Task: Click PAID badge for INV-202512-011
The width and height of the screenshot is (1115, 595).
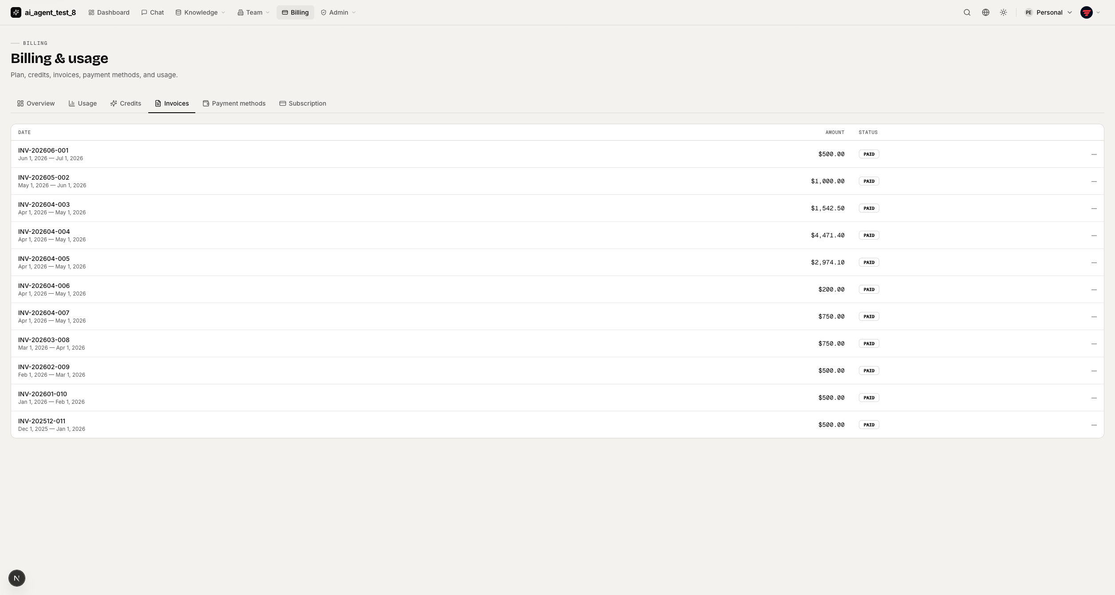Action: (x=869, y=425)
